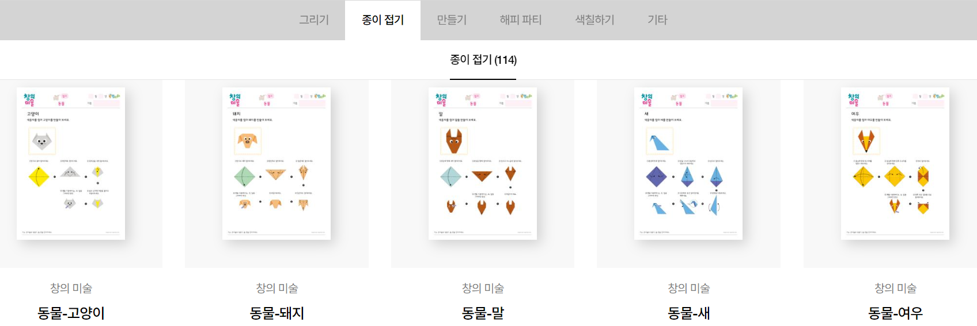Open the cat origami worksheet thumbnail
The width and height of the screenshot is (977, 326).
71,164
